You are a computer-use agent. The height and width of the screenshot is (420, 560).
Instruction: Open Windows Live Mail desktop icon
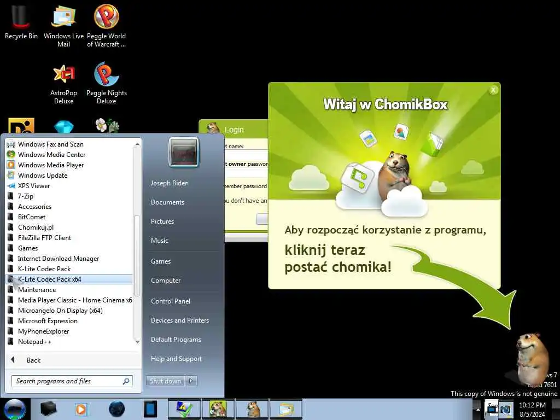63,26
